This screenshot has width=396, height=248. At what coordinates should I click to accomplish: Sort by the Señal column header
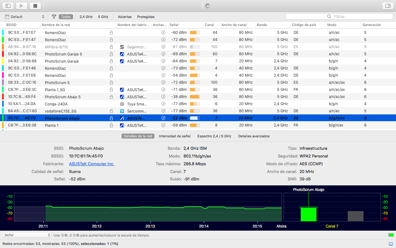[186, 25]
